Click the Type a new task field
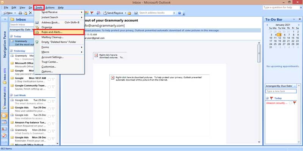303x151 pixels. point(281,91)
